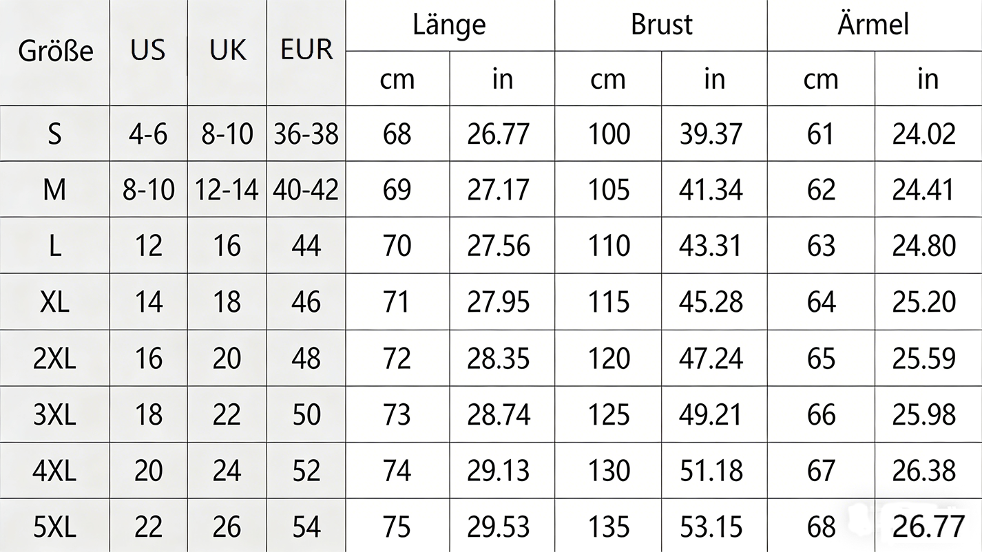Select the Brust 51.18 inch cell
This screenshot has width=982, height=552.
click(x=711, y=471)
